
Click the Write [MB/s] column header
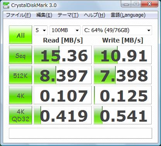tap(123, 41)
